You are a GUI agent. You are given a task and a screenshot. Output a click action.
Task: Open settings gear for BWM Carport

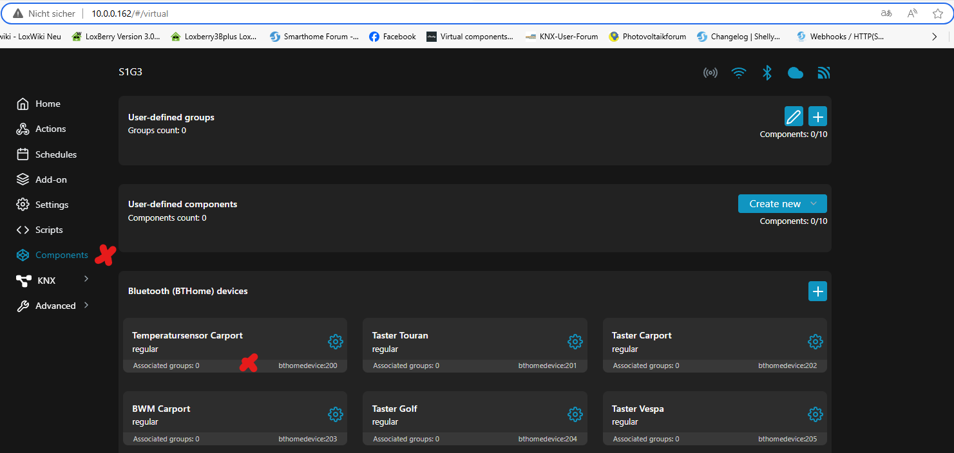[x=335, y=414]
